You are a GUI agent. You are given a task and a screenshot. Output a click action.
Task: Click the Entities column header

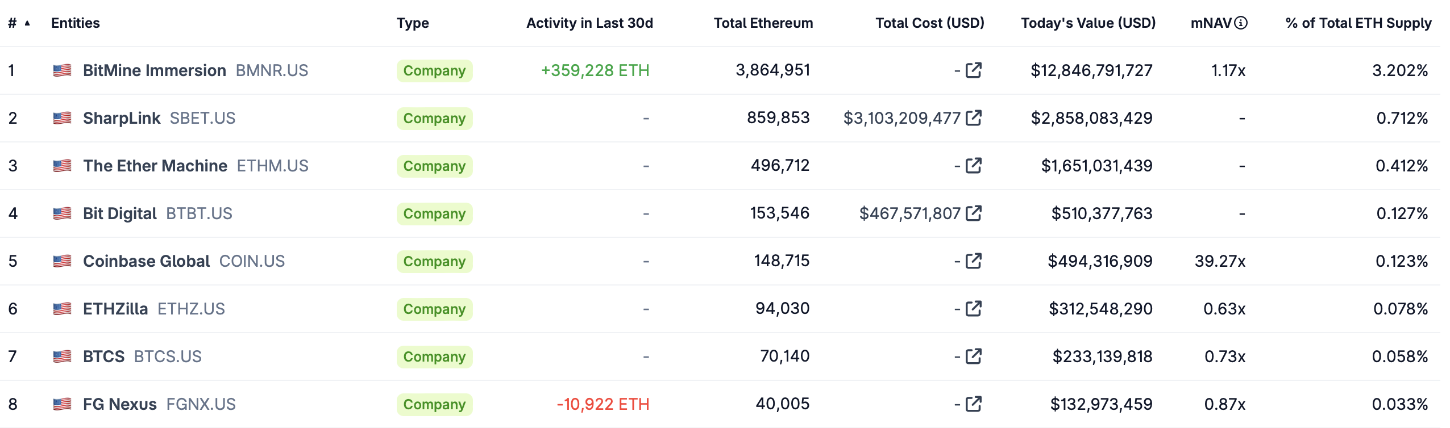76,23
